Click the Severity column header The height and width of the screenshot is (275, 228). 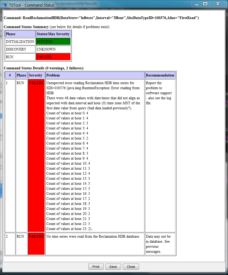pyautogui.click(x=36, y=75)
